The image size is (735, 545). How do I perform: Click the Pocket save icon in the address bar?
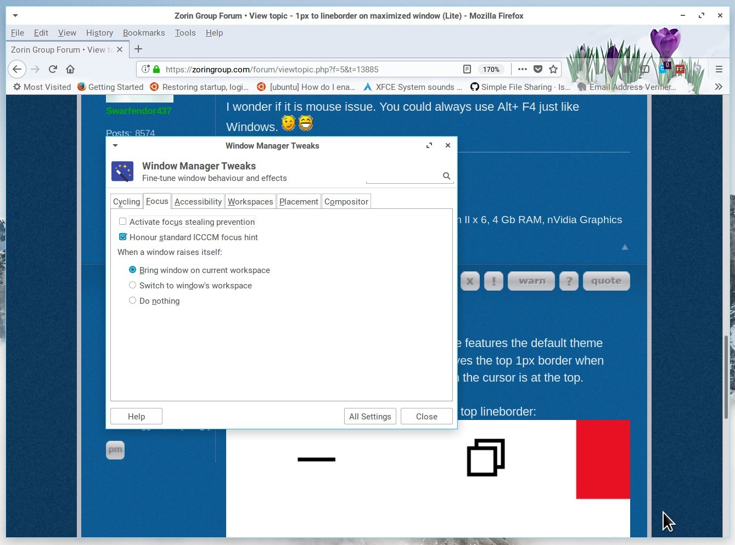click(538, 69)
